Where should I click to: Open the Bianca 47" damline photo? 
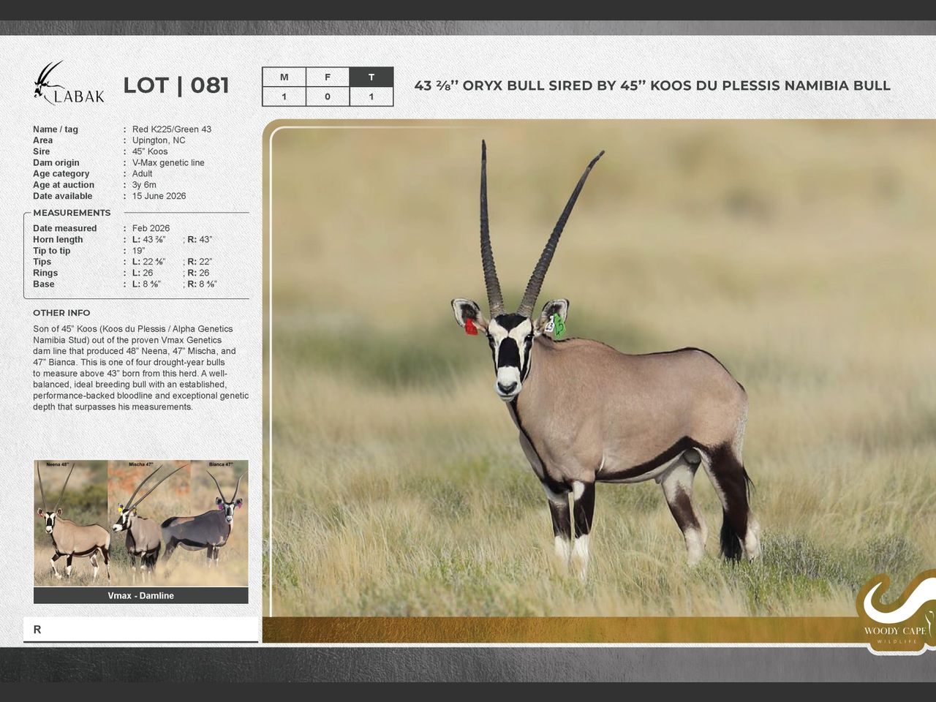coord(218,523)
